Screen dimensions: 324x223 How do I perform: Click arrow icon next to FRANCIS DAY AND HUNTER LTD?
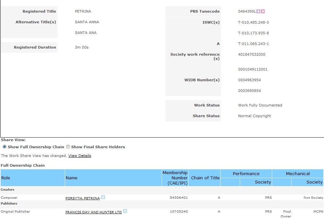pos(125,211)
